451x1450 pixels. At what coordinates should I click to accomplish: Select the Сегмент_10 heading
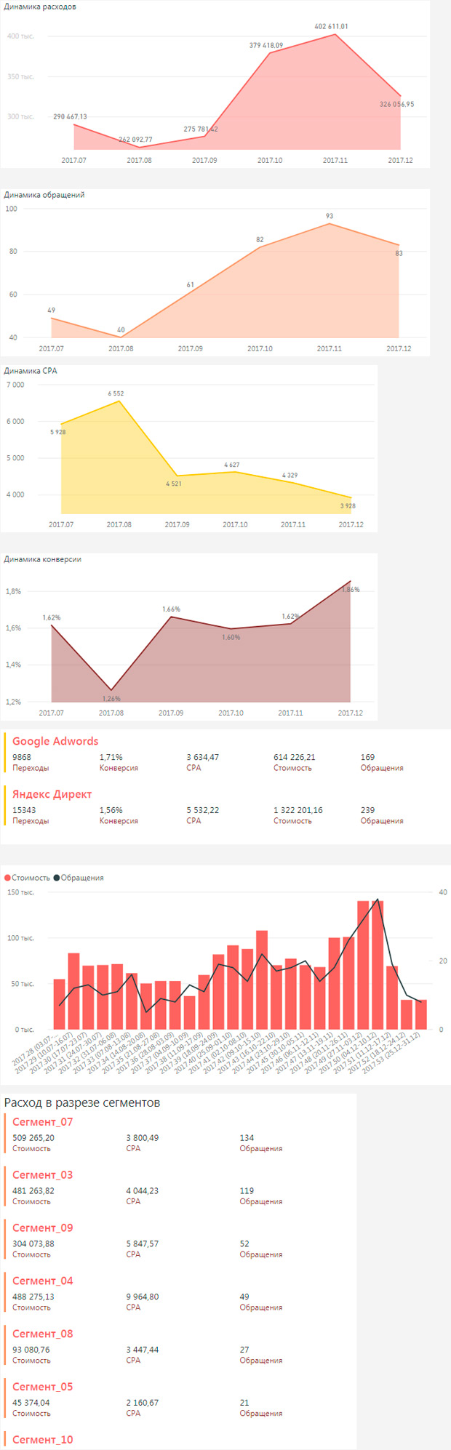click(43, 1440)
